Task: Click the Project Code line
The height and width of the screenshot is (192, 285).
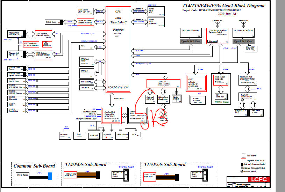Action: pyautogui.click(x=212, y=10)
